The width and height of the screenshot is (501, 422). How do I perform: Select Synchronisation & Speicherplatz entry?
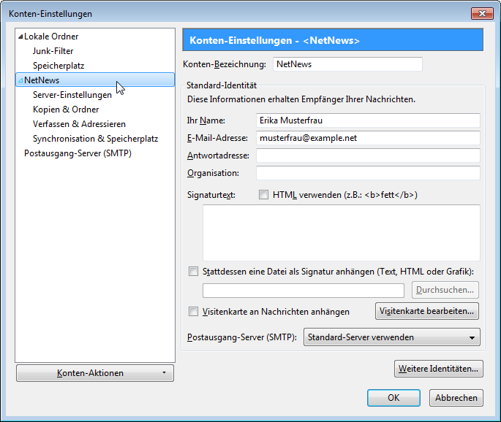(x=95, y=139)
